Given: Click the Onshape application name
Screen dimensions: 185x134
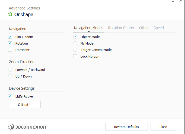Looking at the screenshot, I should coord(24,15).
